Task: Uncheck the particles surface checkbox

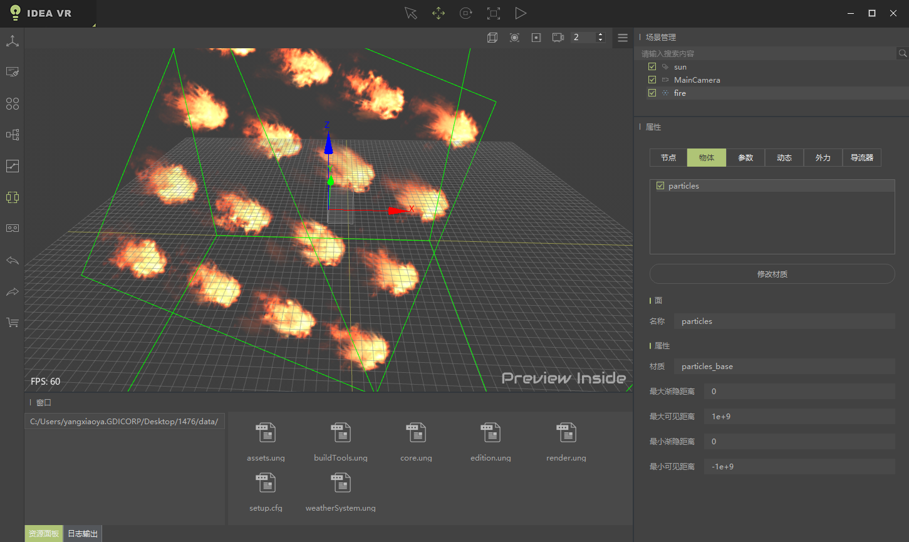Action: coord(660,186)
